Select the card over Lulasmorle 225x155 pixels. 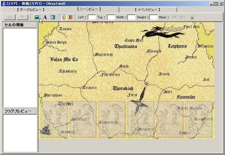199,119
